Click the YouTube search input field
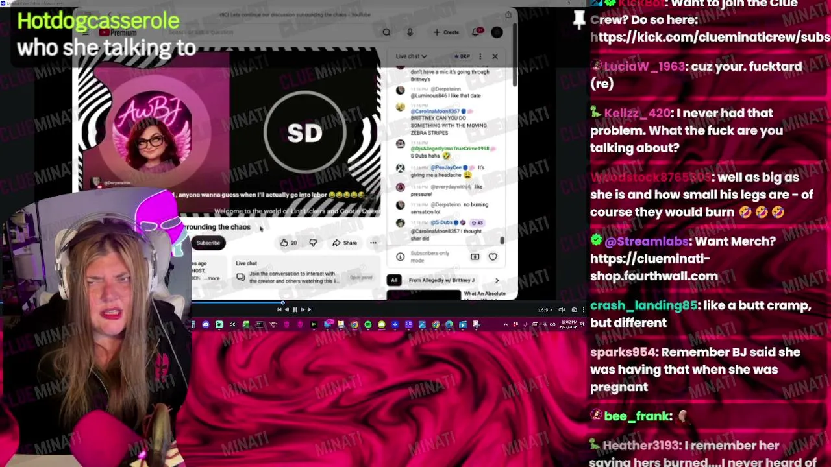831x467 pixels. coord(269,32)
